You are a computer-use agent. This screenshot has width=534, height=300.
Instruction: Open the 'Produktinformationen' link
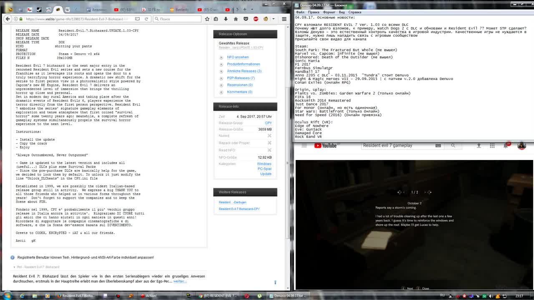coord(243,64)
